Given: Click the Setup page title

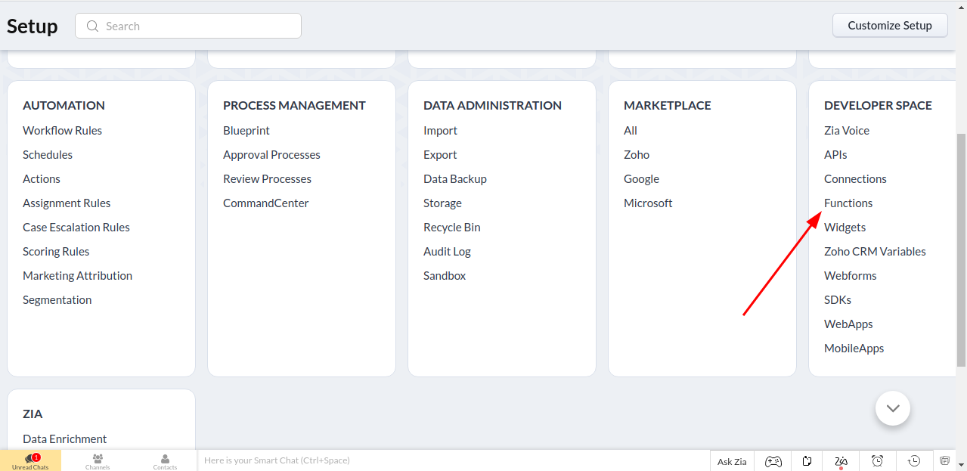Looking at the screenshot, I should coord(33,26).
